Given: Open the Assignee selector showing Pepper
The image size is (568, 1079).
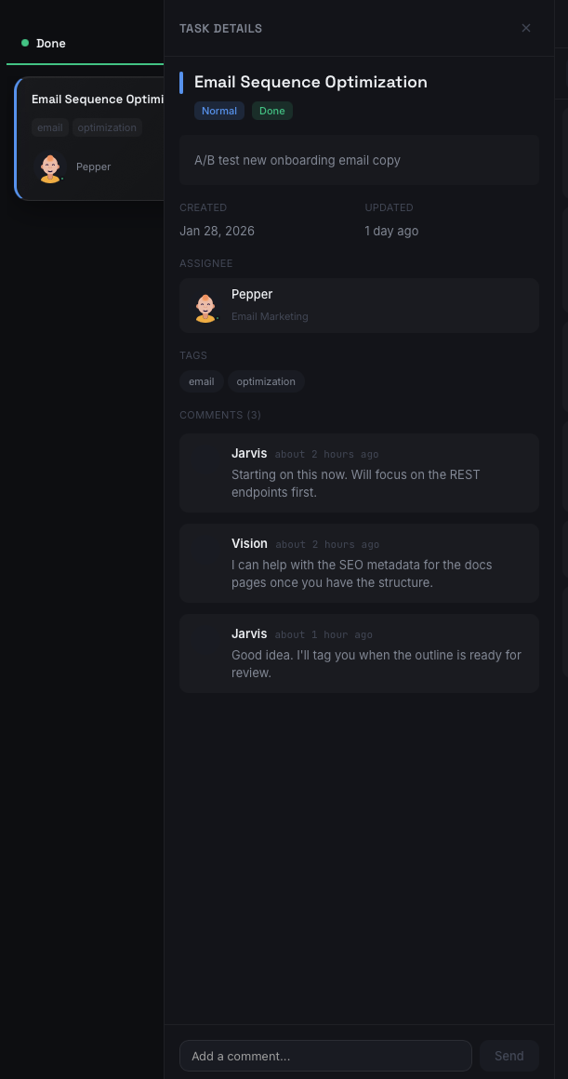Looking at the screenshot, I should [x=359, y=305].
